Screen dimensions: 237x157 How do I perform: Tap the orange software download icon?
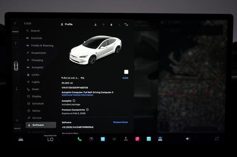pyautogui.click(x=96, y=25)
